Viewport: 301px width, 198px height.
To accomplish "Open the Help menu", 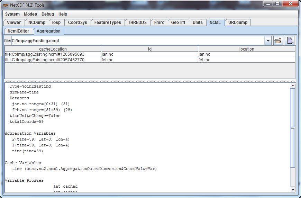I will pyautogui.click(x=63, y=14).
